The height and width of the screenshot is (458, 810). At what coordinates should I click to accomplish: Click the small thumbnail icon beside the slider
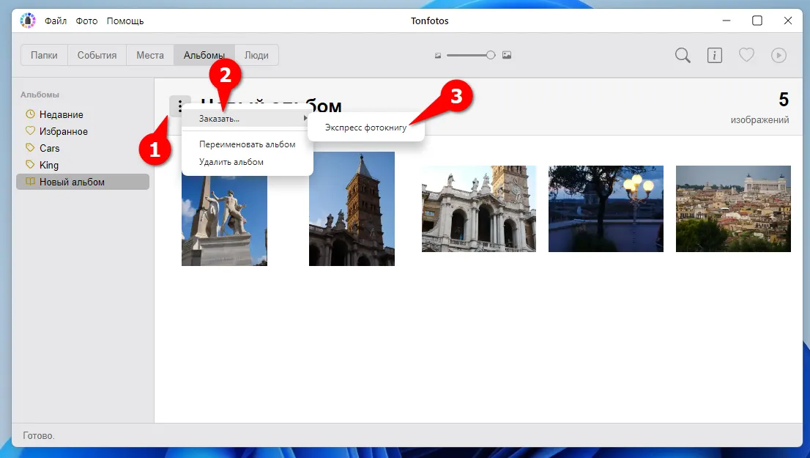(438, 54)
